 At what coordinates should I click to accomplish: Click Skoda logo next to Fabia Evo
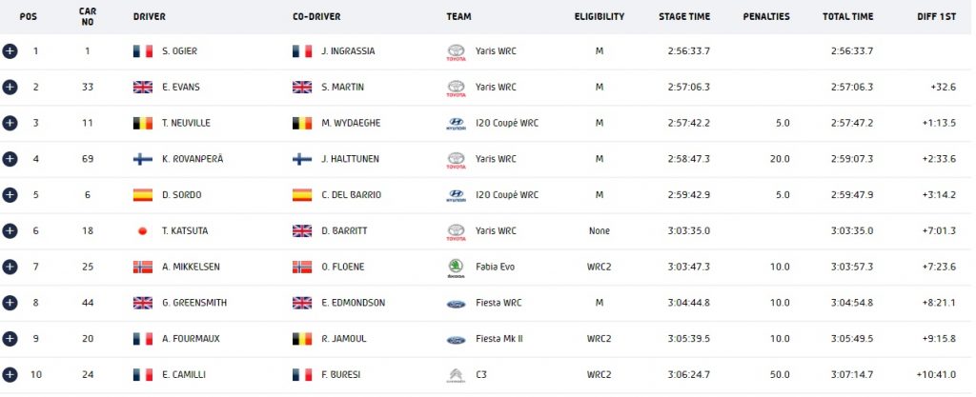pos(457,268)
